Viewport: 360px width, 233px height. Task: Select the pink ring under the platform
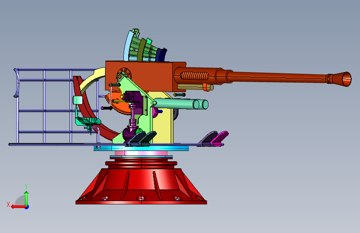[141, 153]
